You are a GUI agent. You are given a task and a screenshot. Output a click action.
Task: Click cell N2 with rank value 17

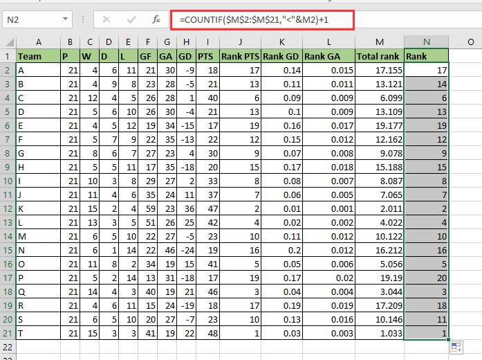[427, 70]
